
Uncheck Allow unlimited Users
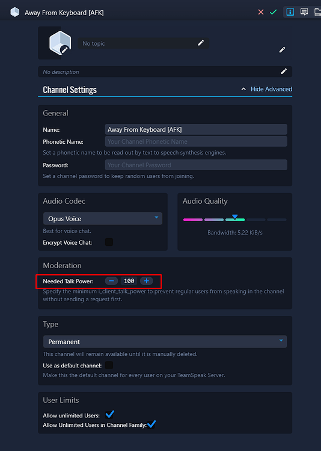(x=109, y=414)
